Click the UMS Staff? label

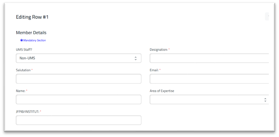coord(24,50)
